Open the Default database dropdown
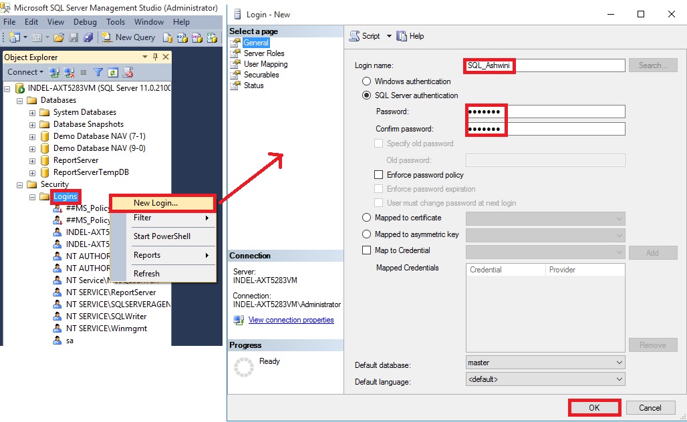Image resolution: width=687 pixels, height=422 pixels. (x=620, y=362)
